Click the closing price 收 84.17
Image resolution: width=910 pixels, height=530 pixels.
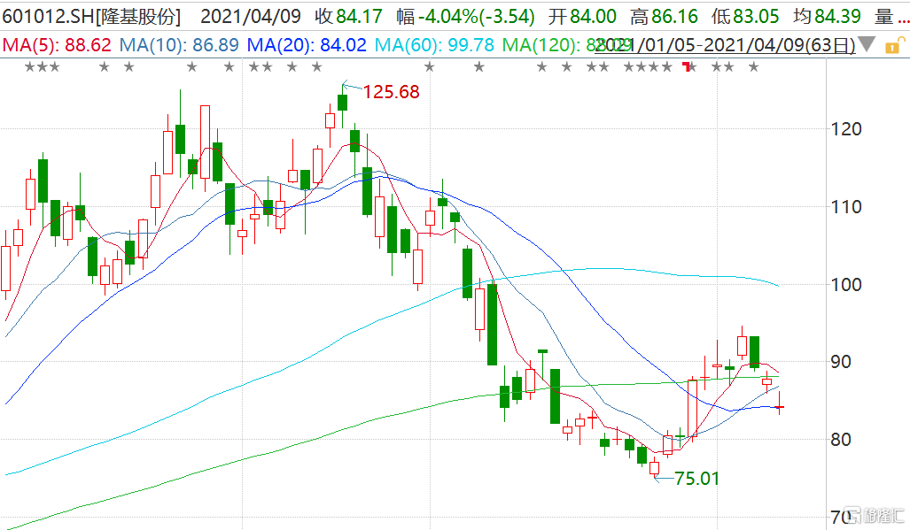349,16
